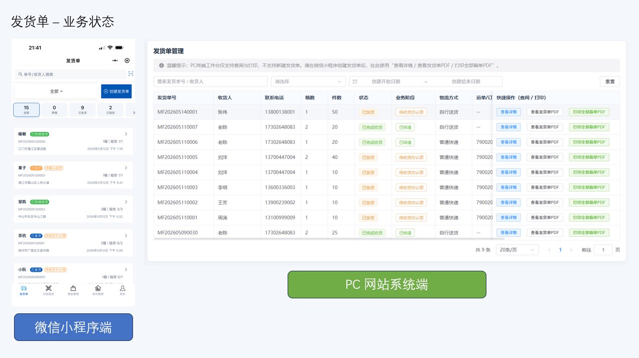639x358 pixels.
Task: Click the 已发货 status tag in 周涛's row
Action: (368, 218)
